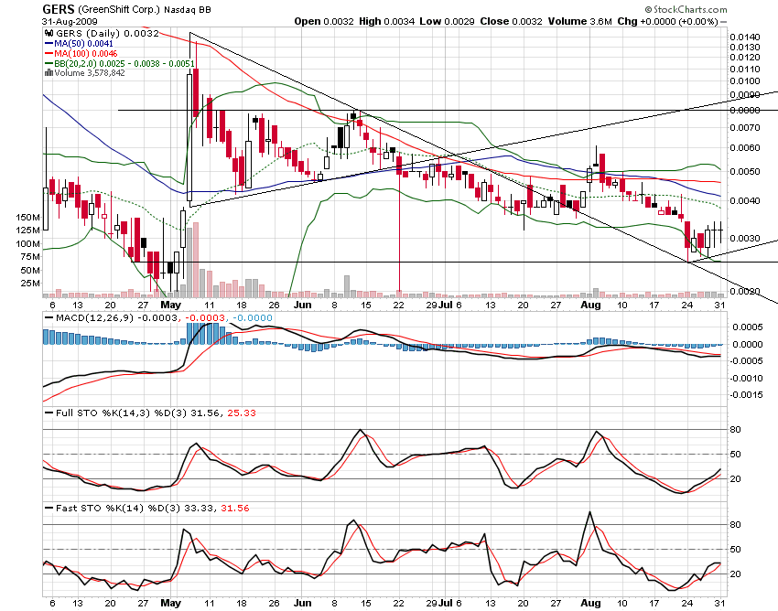Image resolution: width=778 pixels, height=611 pixels.
Task: Click the MA(100) 0.0046 legend entry
Action: 85,54
